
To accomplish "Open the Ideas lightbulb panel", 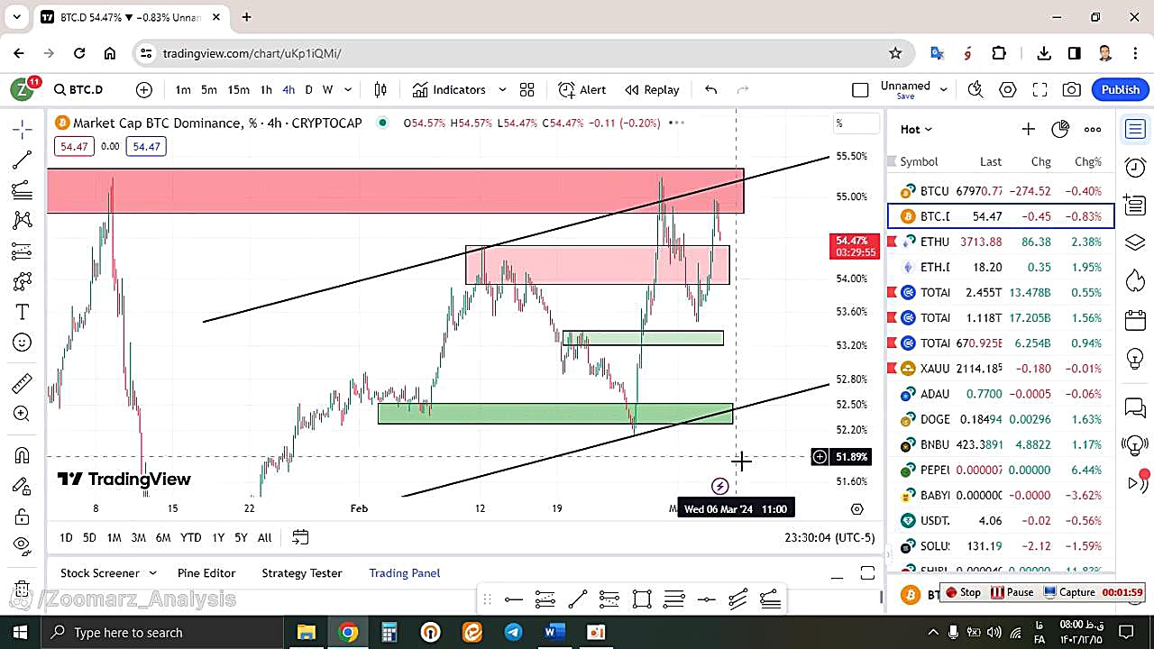I will (x=1135, y=358).
